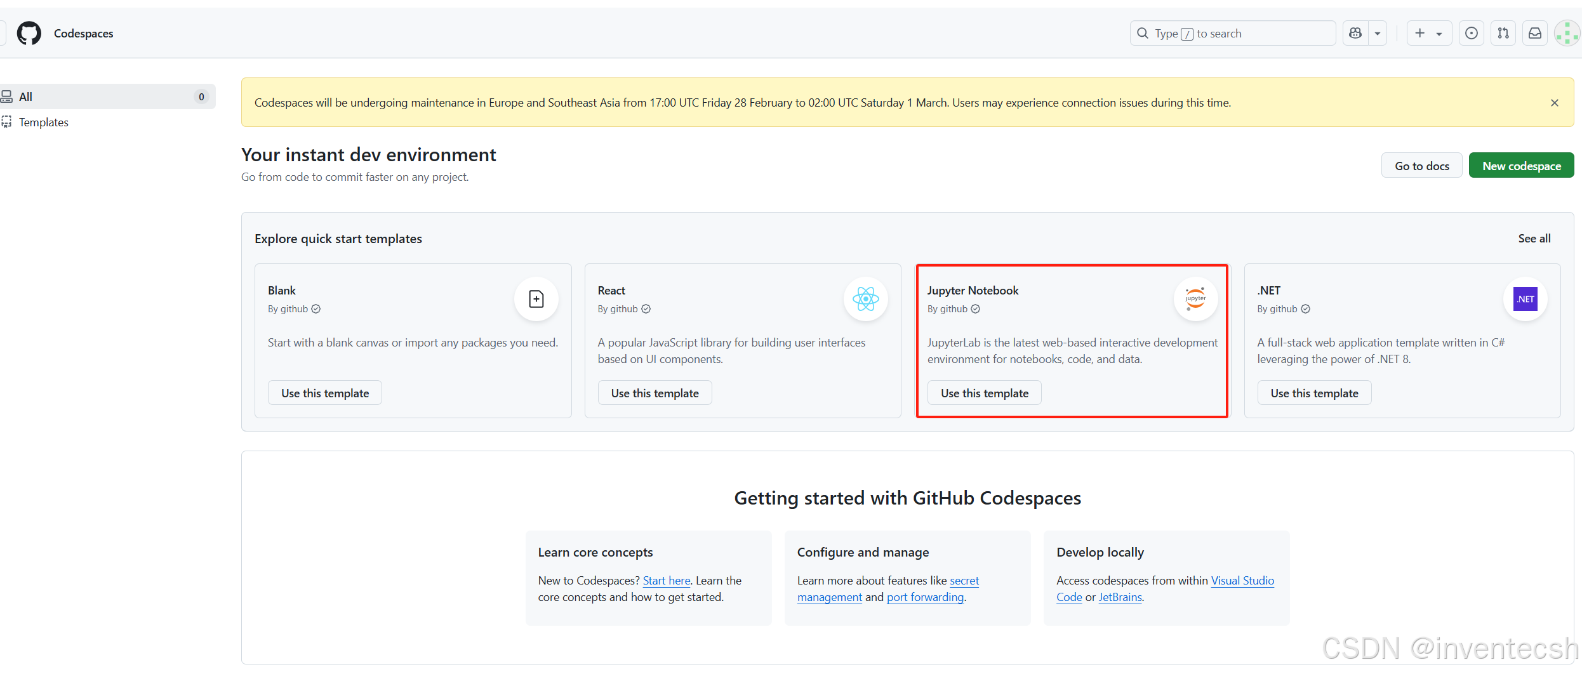Focus the Type / to search field

coord(1232,33)
